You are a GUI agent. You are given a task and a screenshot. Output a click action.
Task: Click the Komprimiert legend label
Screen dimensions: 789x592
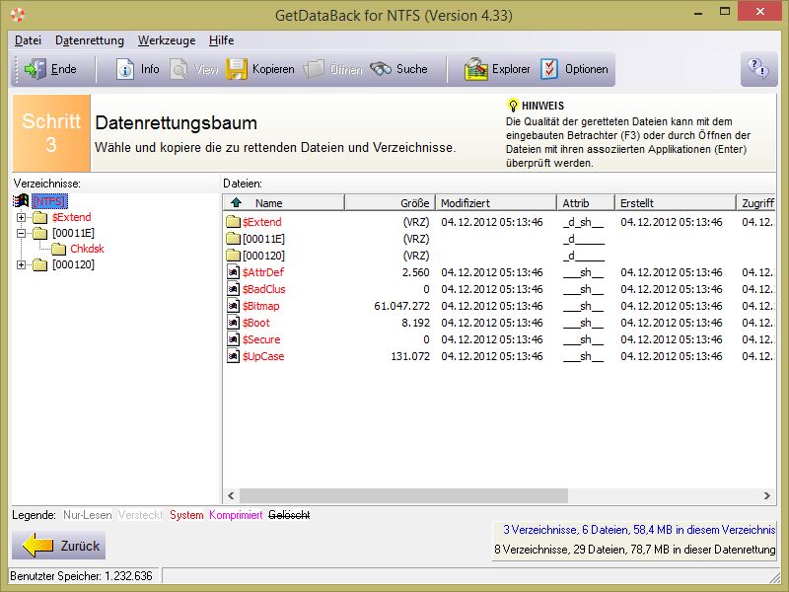click(x=236, y=515)
